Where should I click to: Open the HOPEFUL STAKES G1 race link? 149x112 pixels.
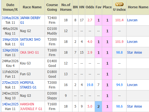coord(28,85)
